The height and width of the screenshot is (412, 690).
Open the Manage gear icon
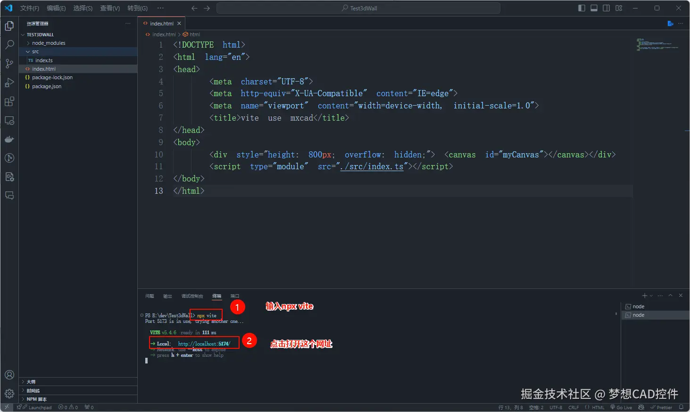click(x=9, y=394)
